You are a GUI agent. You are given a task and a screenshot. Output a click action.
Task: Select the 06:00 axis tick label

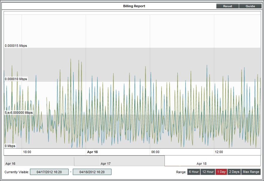[x=155, y=152]
